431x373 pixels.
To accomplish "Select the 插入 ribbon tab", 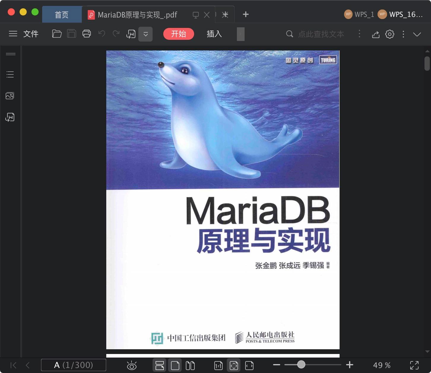I will [x=214, y=34].
